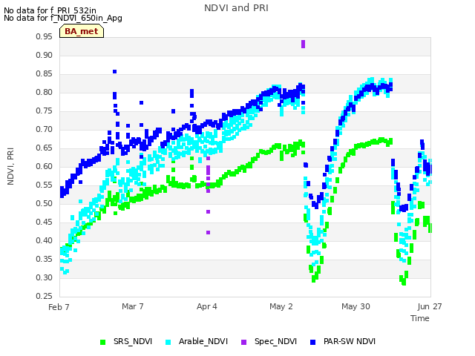Click the 0.25 y-axis tick label
The width and height of the screenshot is (475, 356).
[45, 296]
